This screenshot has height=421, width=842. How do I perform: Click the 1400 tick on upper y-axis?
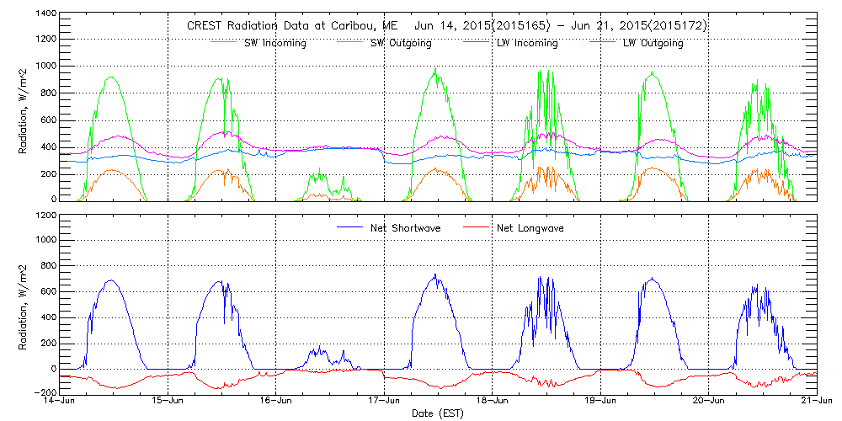[x=46, y=15]
